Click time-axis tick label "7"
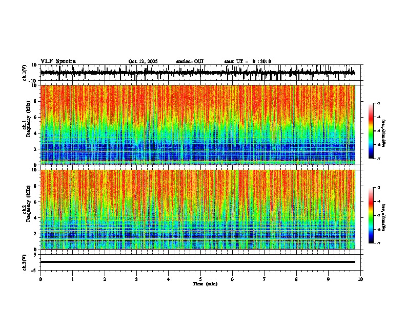 pos(265,279)
